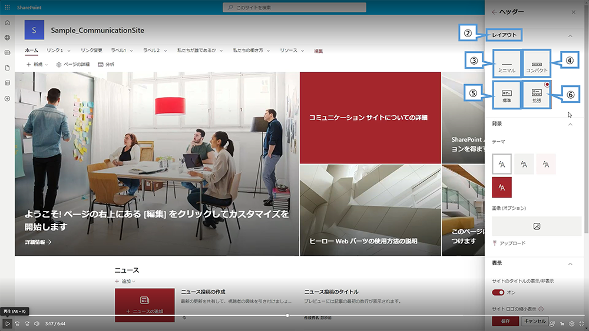Image resolution: width=589 pixels, height=331 pixels.
Task: Open the 追加 dropdown under ニュース
Action: coord(125,281)
